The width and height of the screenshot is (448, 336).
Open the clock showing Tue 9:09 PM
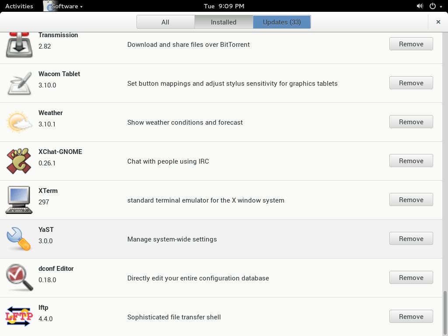click(x=224, y=6)
